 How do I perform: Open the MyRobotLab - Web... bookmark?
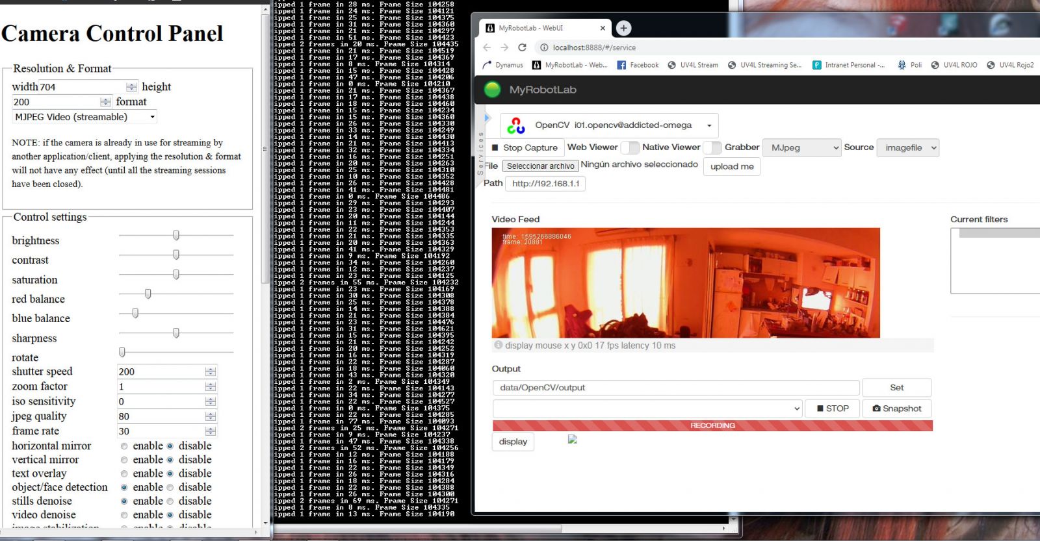(x=570, y=65)
